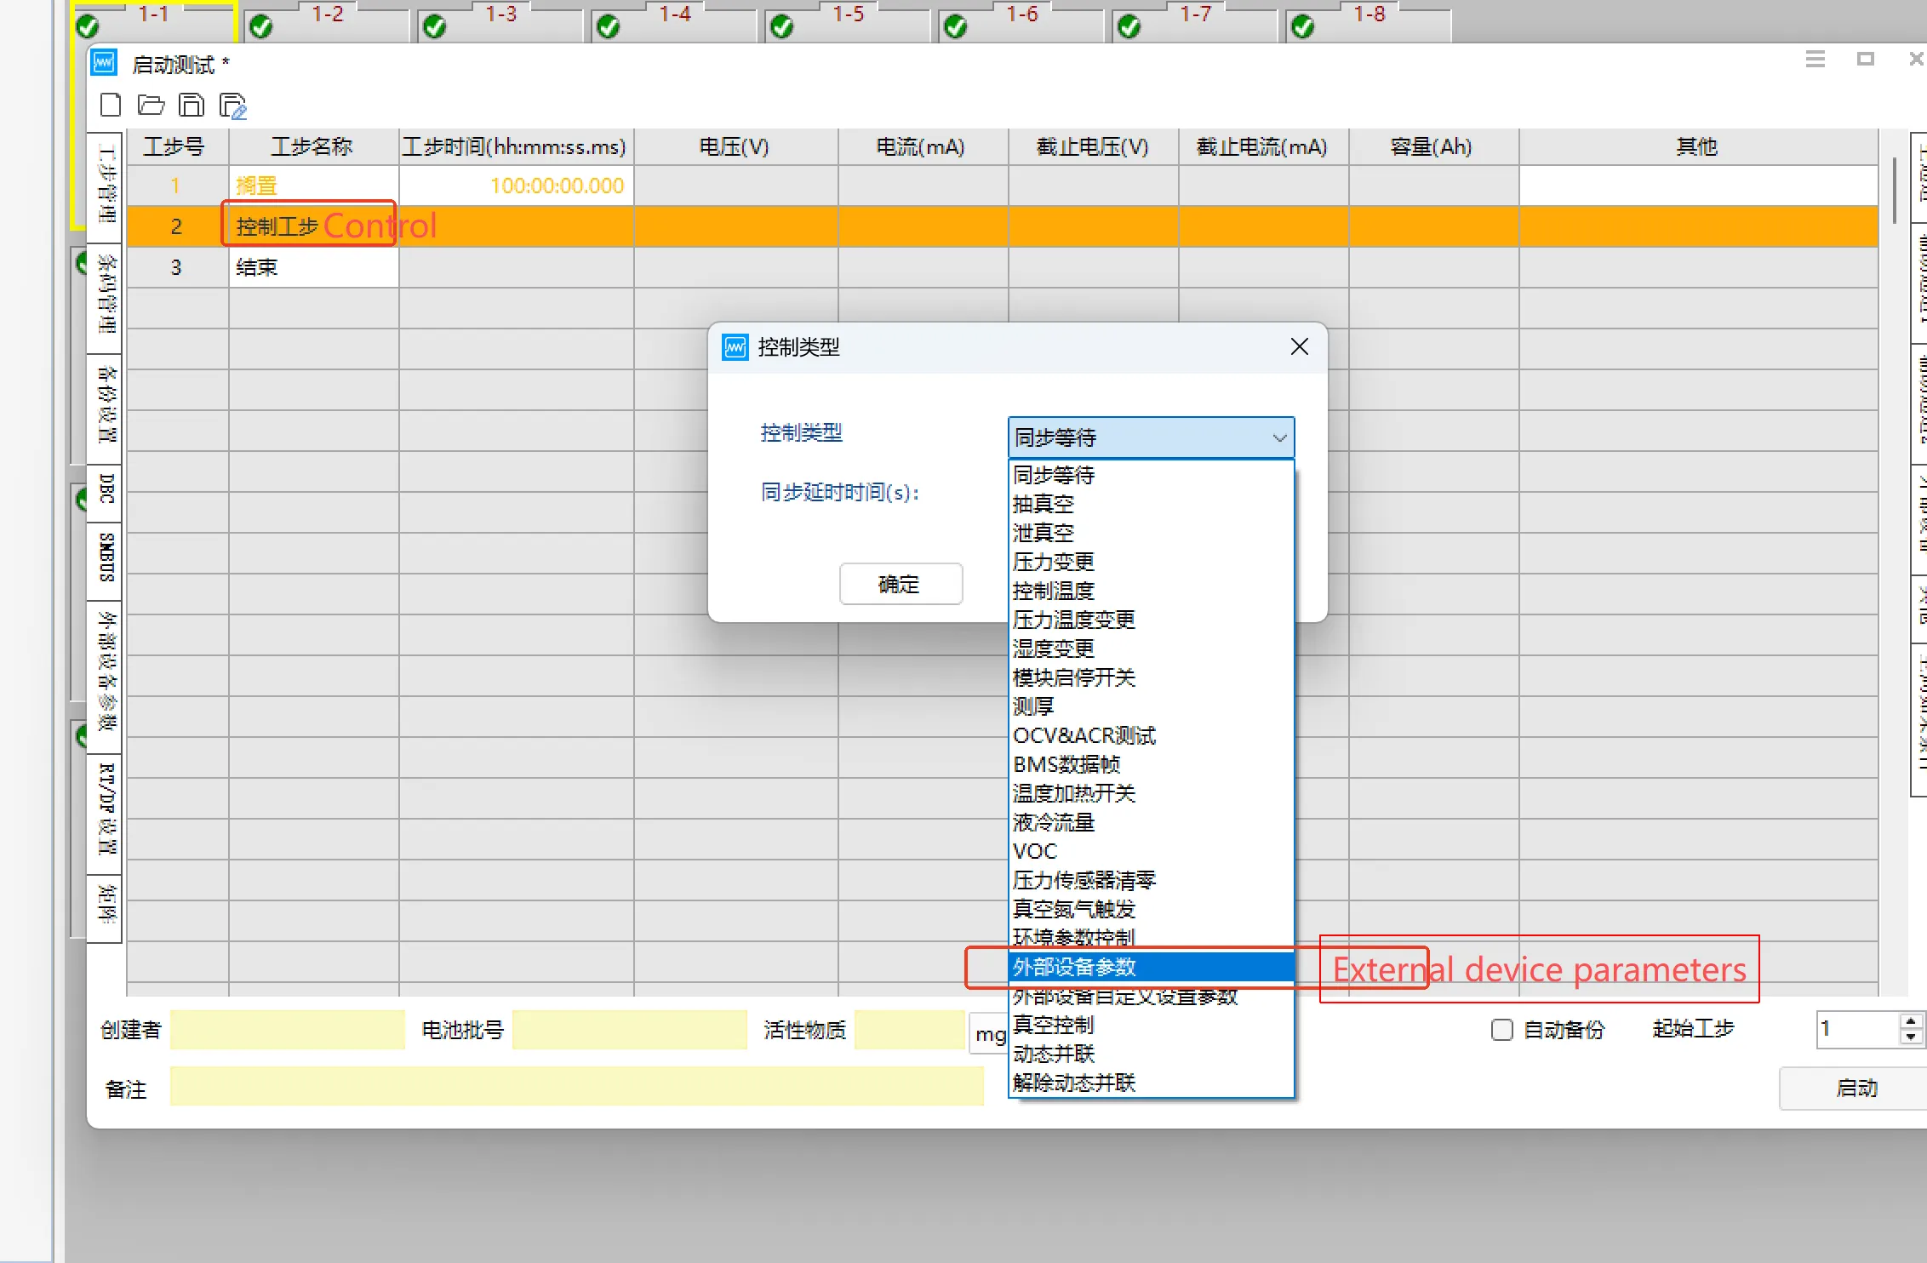Click the 启动测试 window app icon

(104, 63)
